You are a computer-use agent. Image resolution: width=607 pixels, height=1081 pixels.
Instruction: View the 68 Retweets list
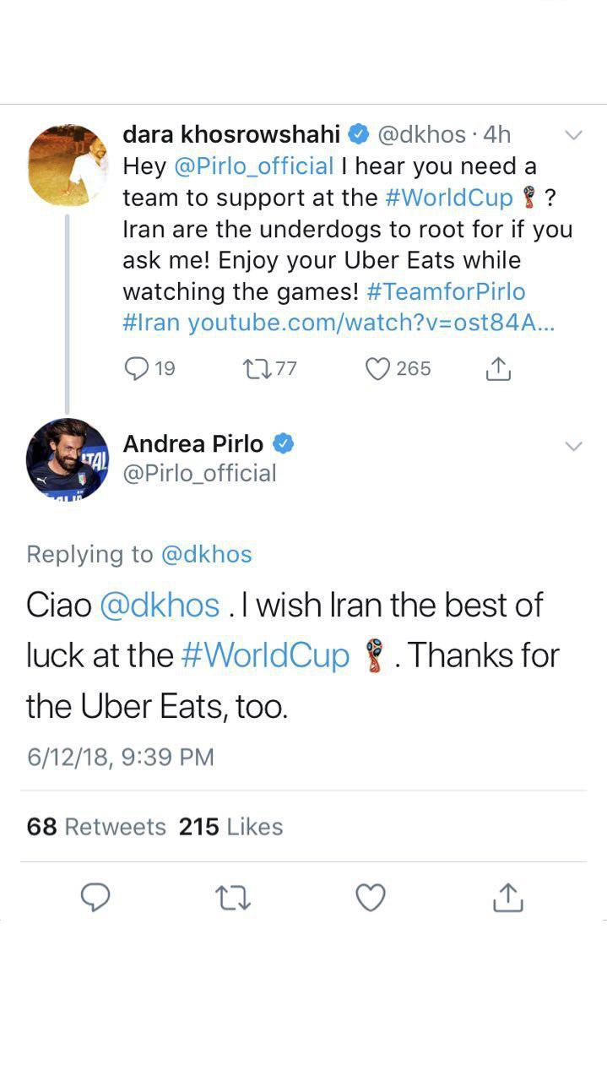(x=96, y=827)
